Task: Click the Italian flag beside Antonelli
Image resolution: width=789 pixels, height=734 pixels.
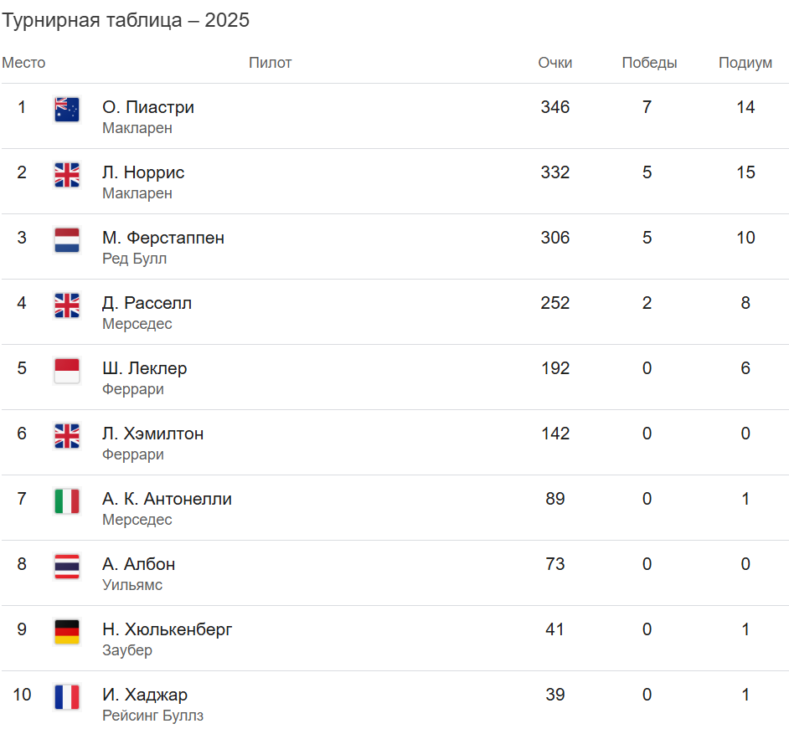Action: pyautogui.click(x=67, y=501)
